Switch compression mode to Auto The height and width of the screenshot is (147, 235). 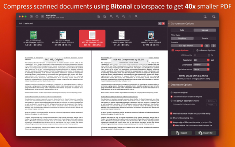[182, 30]
